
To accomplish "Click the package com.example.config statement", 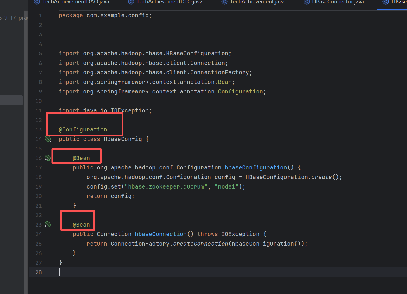I will click(105, 16).
